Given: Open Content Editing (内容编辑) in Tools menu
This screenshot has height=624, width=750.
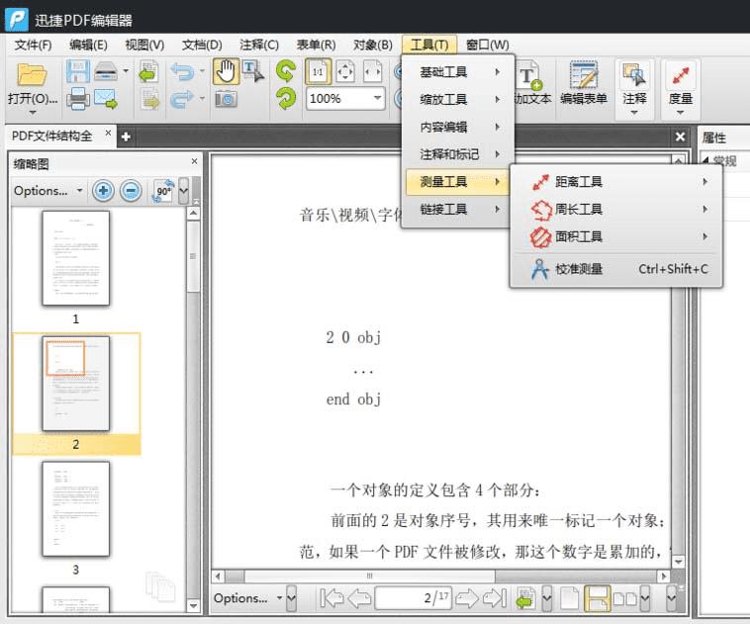Looking at the screenshot, I should point(458,127).
